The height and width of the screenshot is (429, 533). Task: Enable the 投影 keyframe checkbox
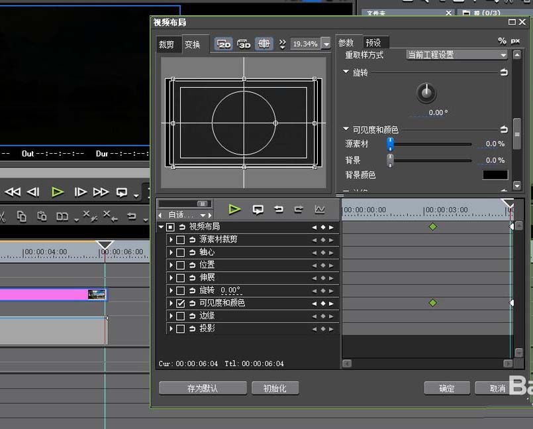coord(181,329)
